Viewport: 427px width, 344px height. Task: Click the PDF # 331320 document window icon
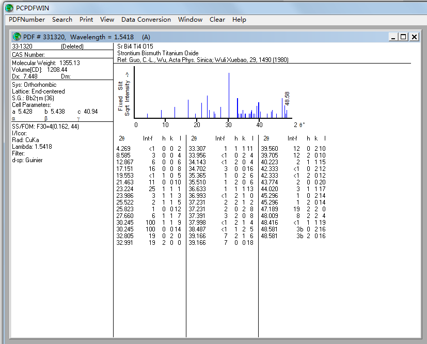(x=17, y=37)
